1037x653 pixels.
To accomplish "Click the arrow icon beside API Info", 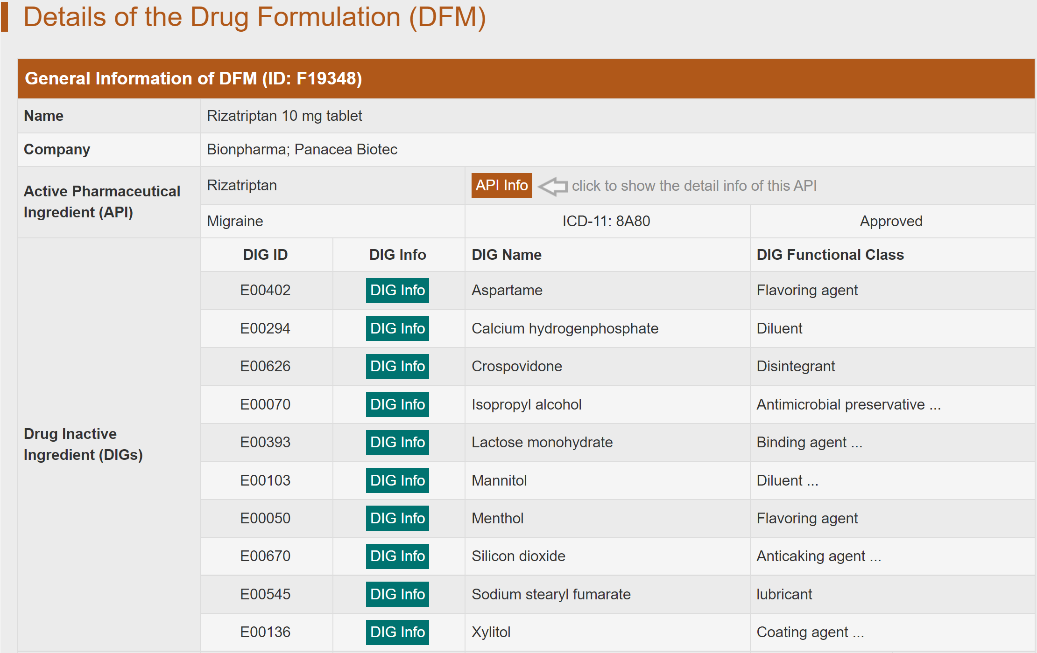I will click(x=553, y=186).
